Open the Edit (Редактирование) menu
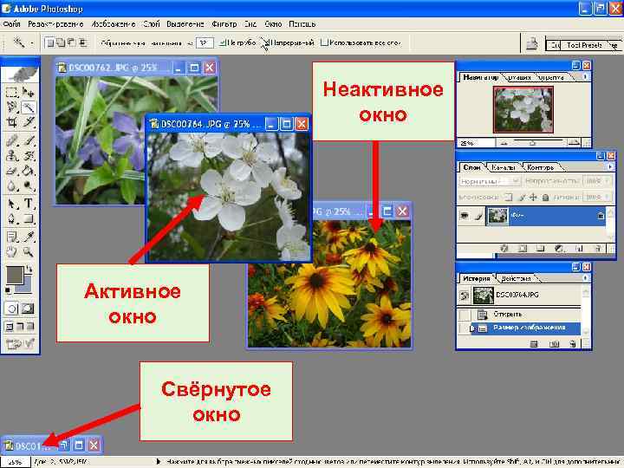 (x=55, y=24)
